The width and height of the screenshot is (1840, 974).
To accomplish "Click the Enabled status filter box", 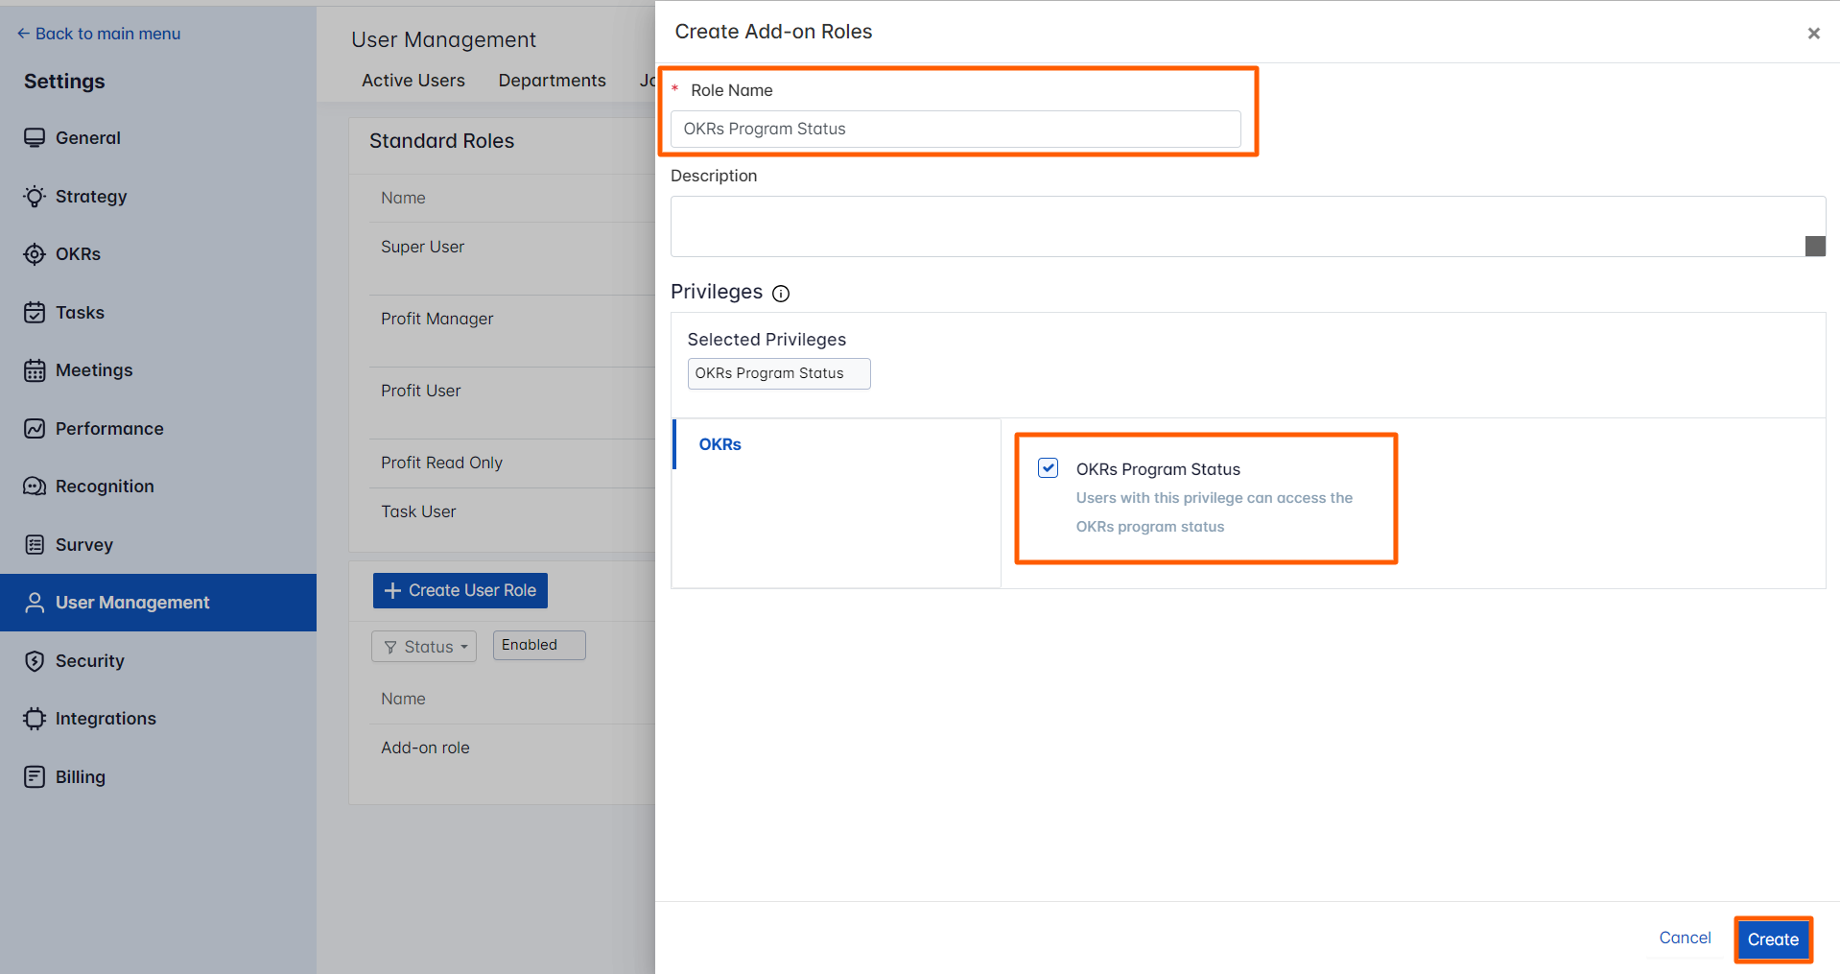I will (x=538, y=645).
